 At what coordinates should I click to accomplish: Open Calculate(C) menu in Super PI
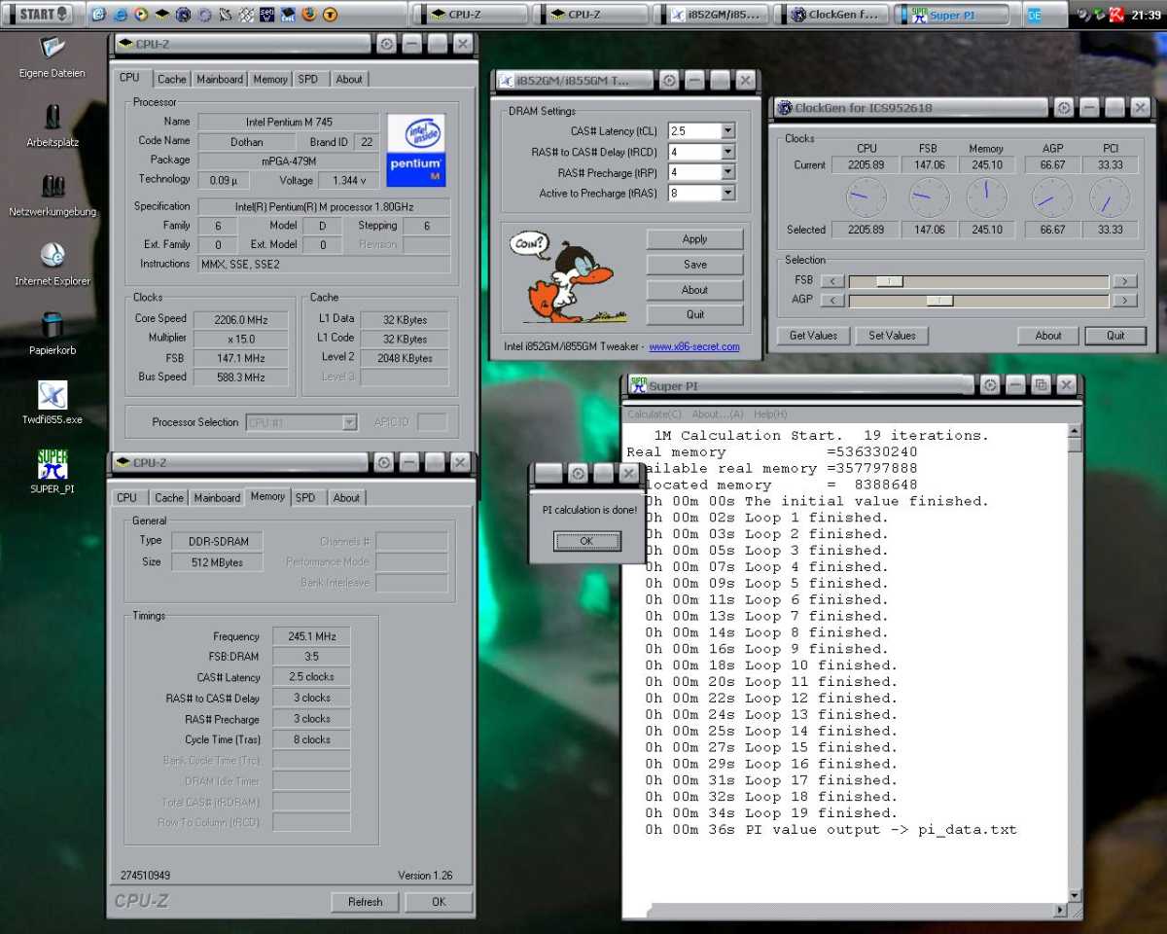pyautogui.click(x=654, y=414)
